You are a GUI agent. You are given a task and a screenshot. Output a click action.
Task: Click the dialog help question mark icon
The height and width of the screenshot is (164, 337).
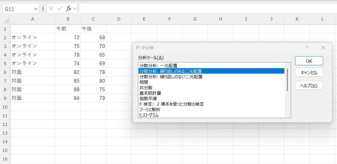pyautogui.click(x=307, y=48)
